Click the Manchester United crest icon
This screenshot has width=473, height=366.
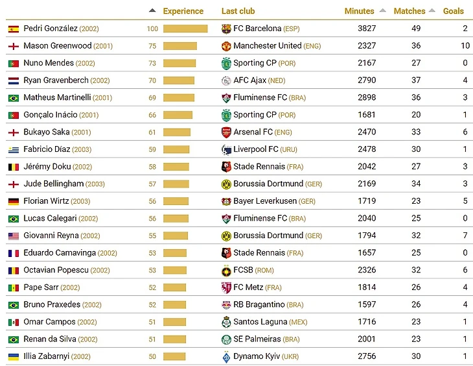click(226, 46)
